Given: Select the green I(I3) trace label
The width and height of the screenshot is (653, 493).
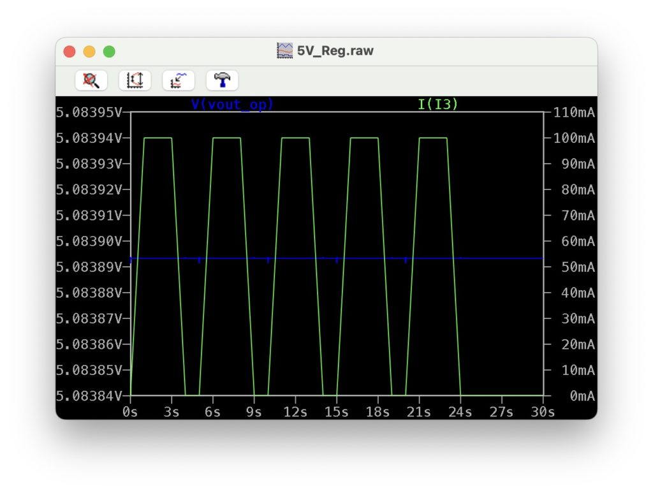Looking at the screenshot, I should [x=437, y=104].
